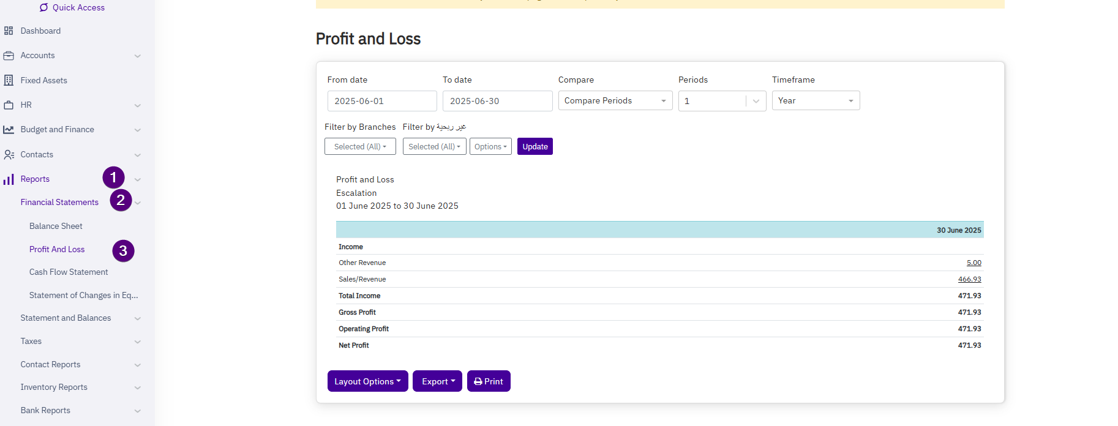Open Cash Flow Statement report
The image size is (1118, 426).
click(69, 272)
